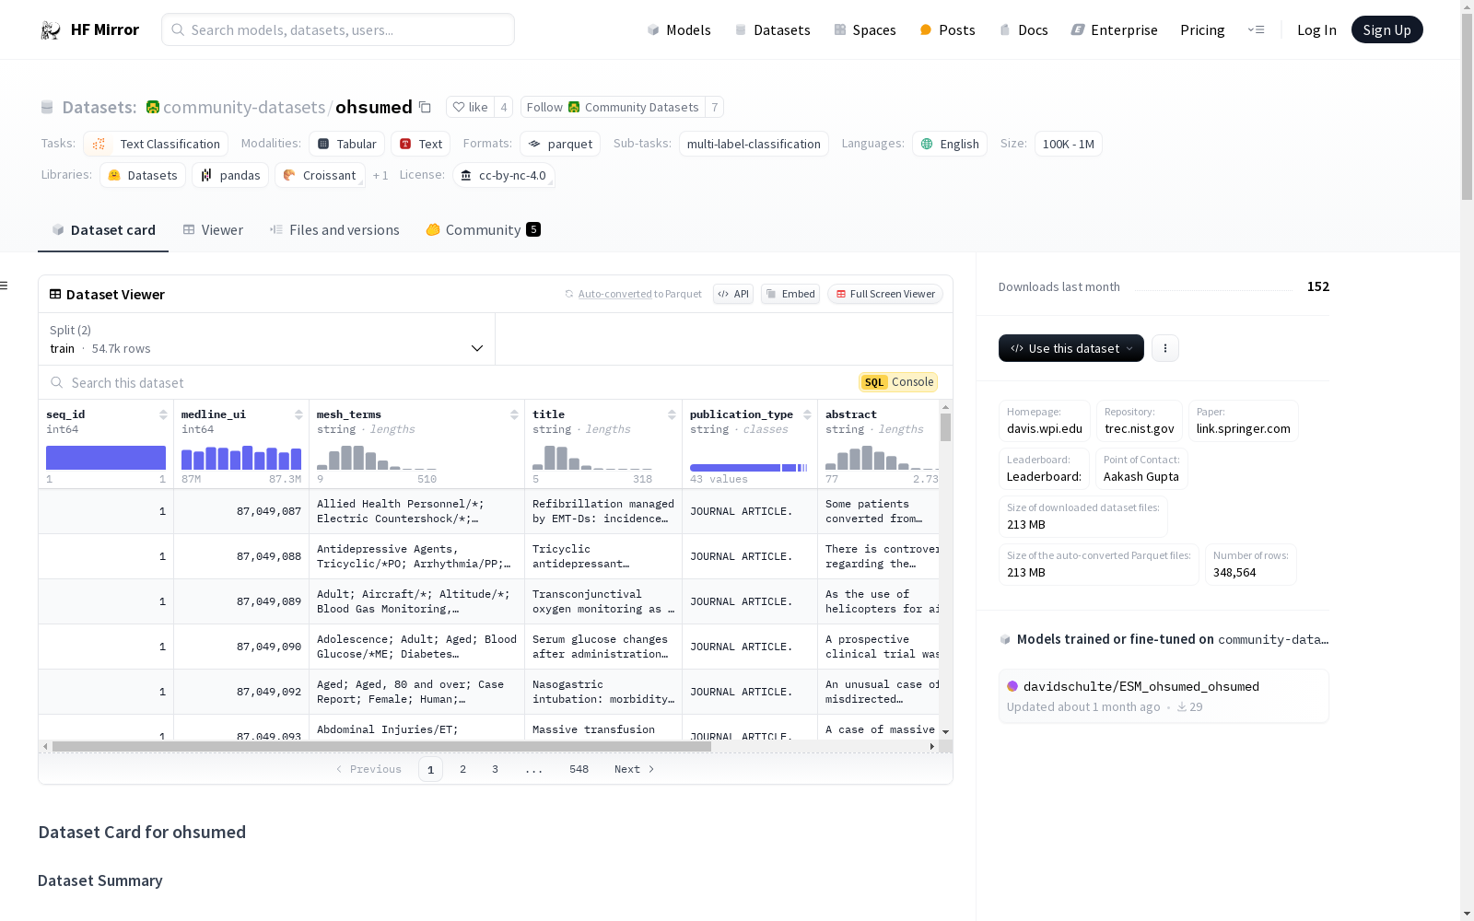
Task: Click the Datasets heading database icon
Action: [x=47, y=107]
